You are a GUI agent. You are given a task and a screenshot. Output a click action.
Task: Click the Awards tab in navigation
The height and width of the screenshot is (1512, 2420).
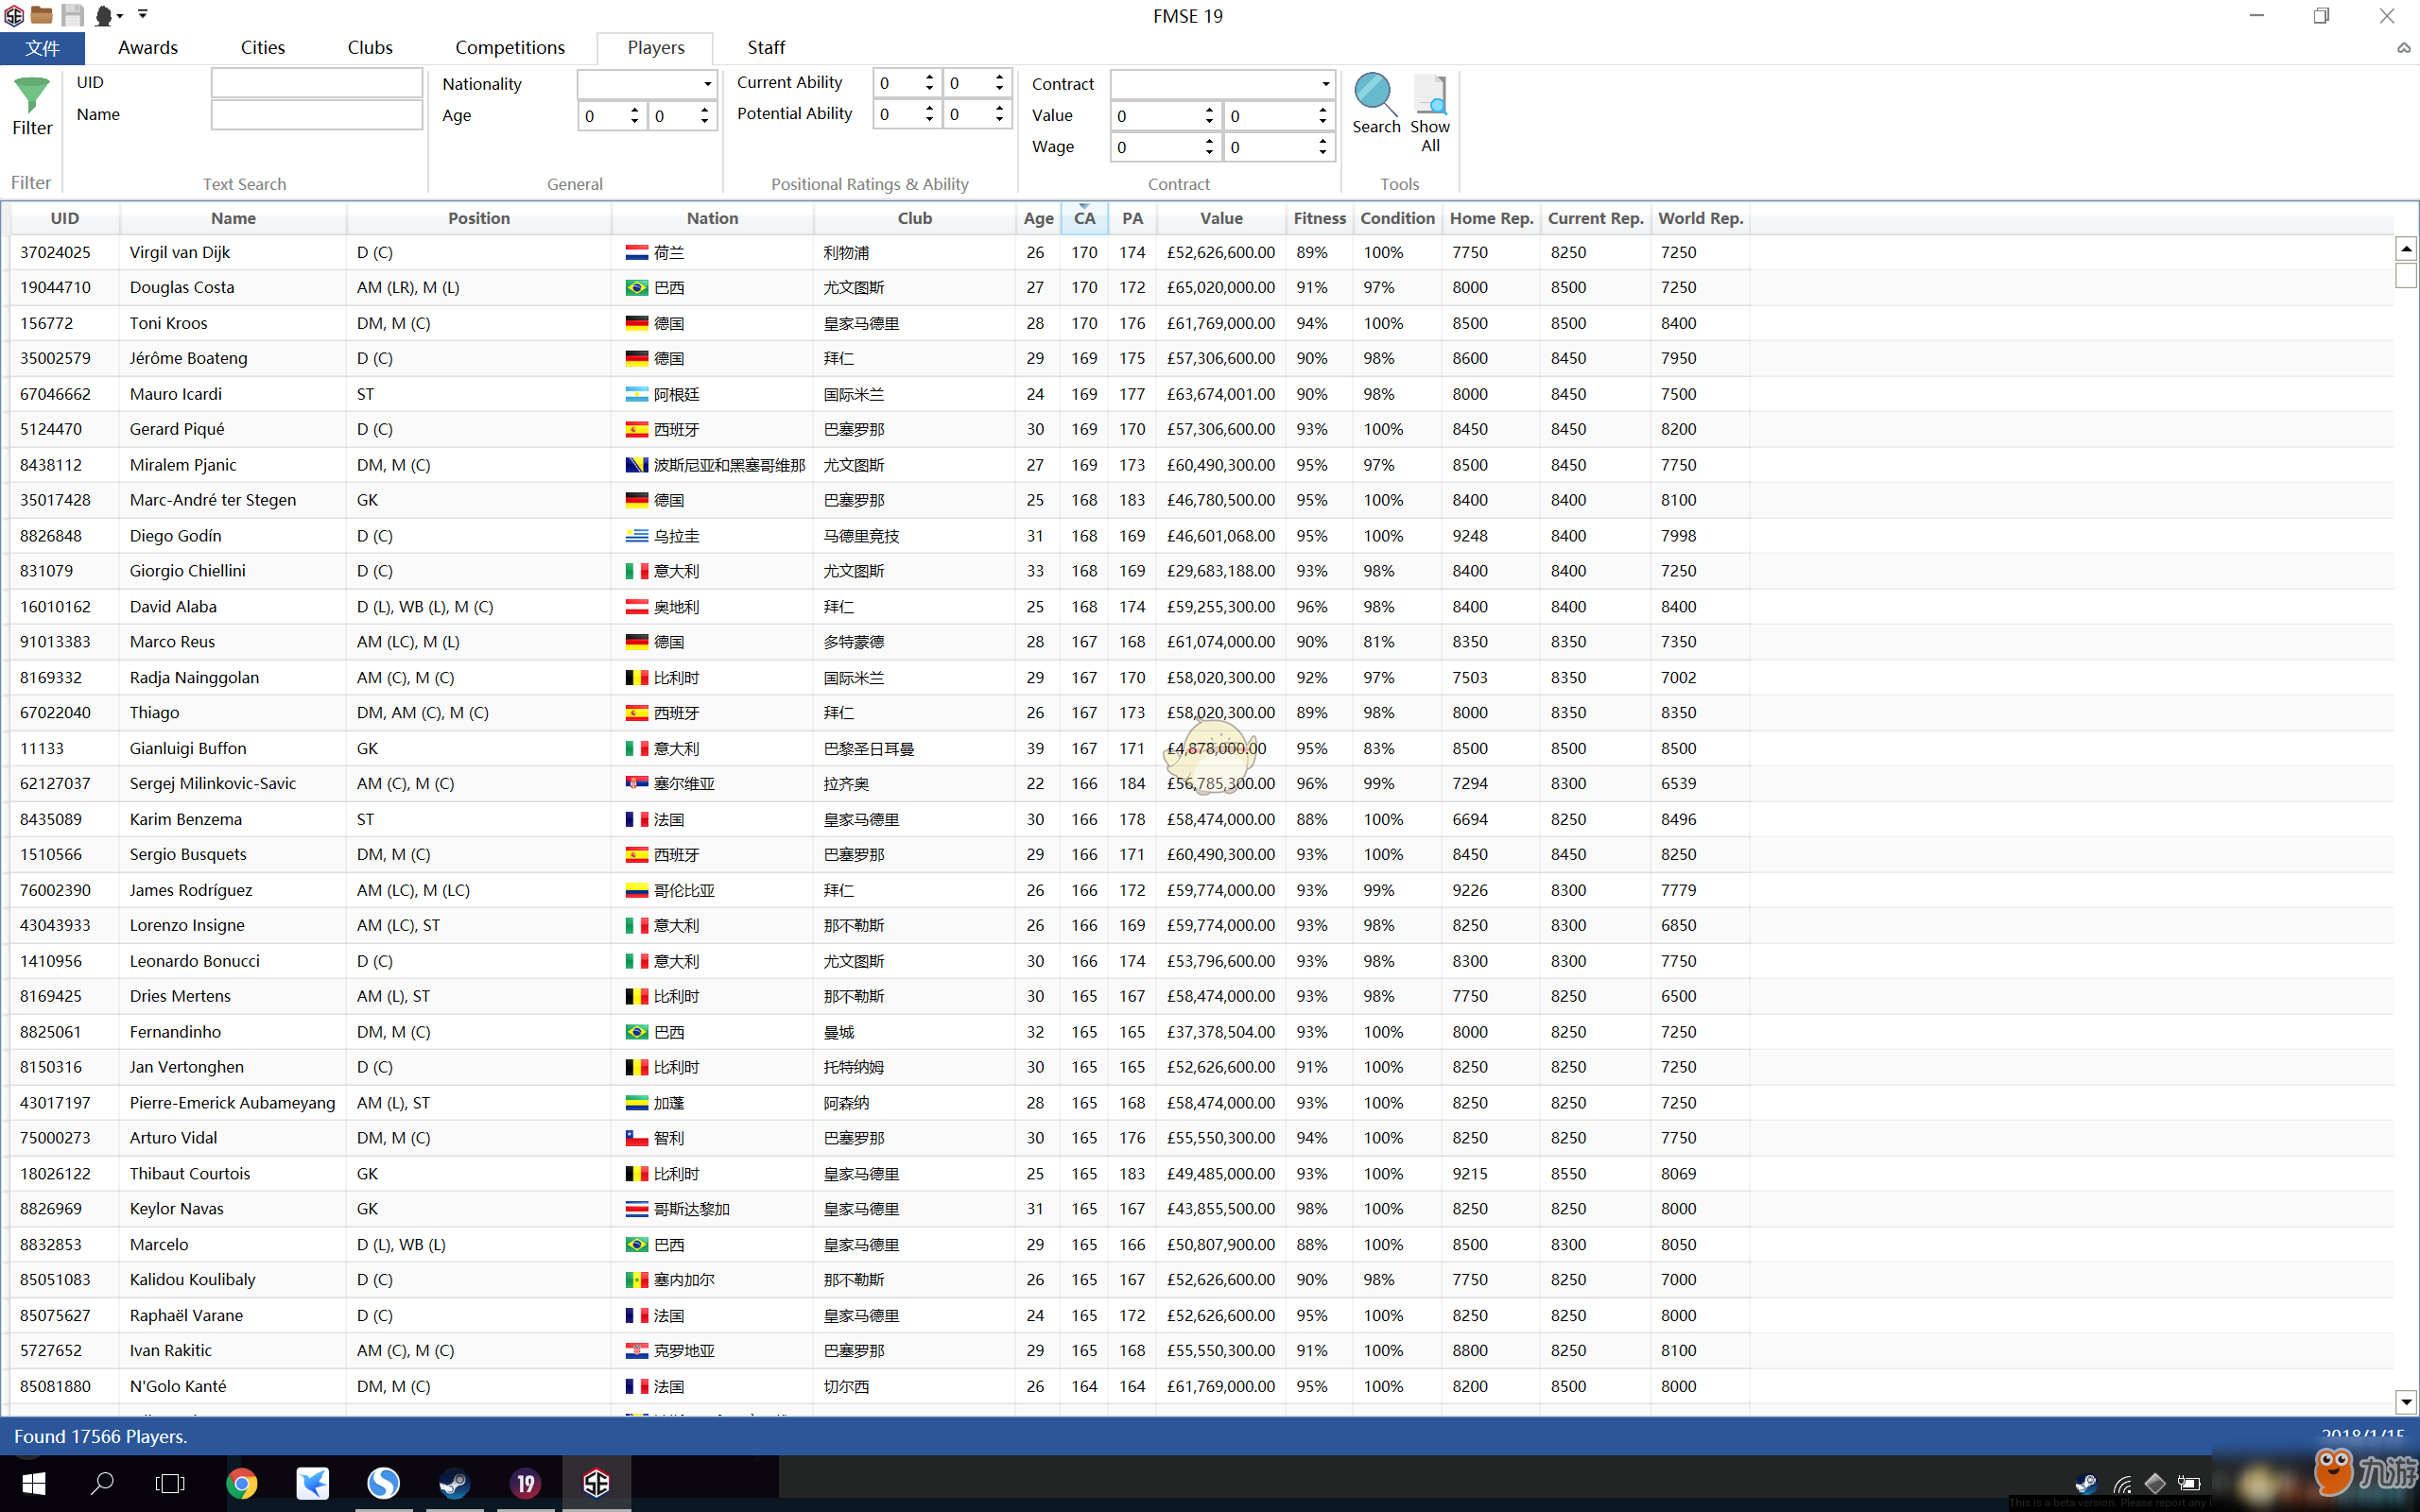(148, 47)
